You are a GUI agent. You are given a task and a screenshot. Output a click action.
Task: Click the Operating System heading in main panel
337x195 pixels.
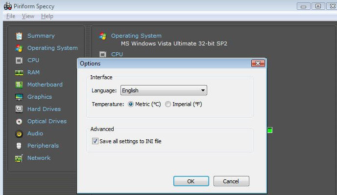tap(136, 36)
